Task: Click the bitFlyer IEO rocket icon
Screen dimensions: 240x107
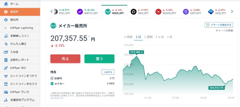Action: (x=6, y=68)
